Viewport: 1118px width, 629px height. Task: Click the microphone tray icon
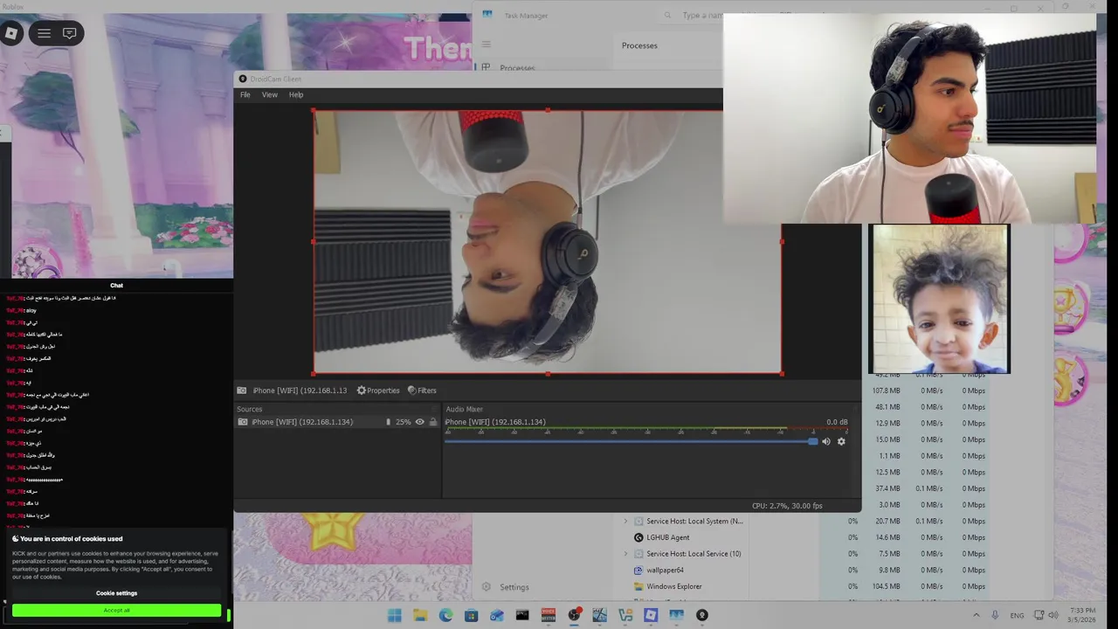995,615
